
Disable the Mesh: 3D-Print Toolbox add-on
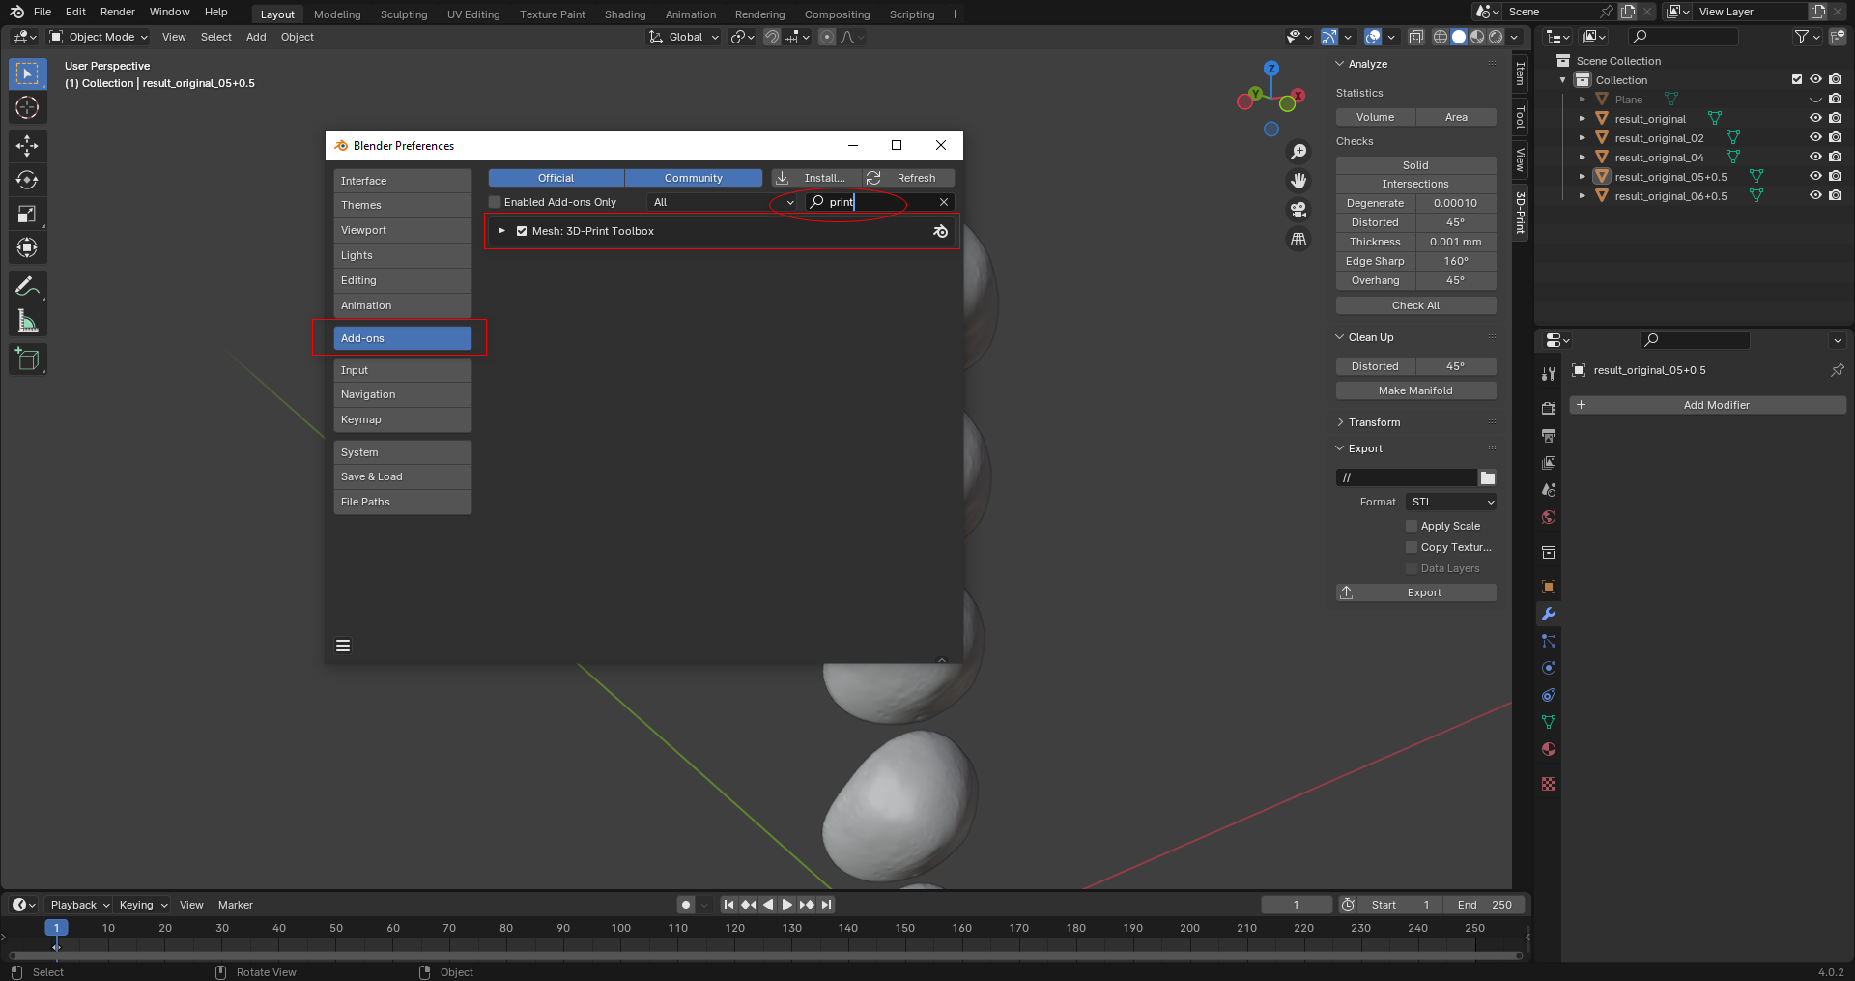pos(522,231)
